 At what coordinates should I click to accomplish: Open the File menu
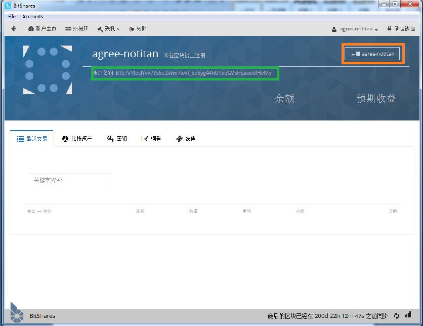11,16
